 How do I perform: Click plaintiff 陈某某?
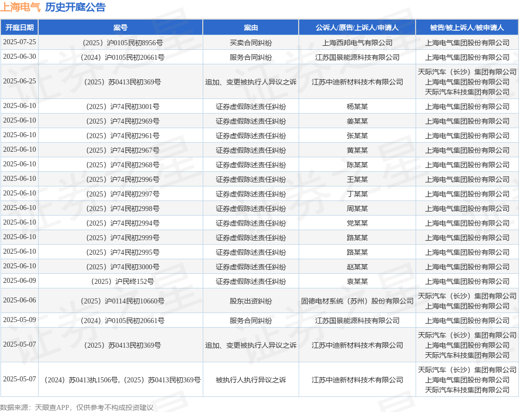click(x=357, y=165)
